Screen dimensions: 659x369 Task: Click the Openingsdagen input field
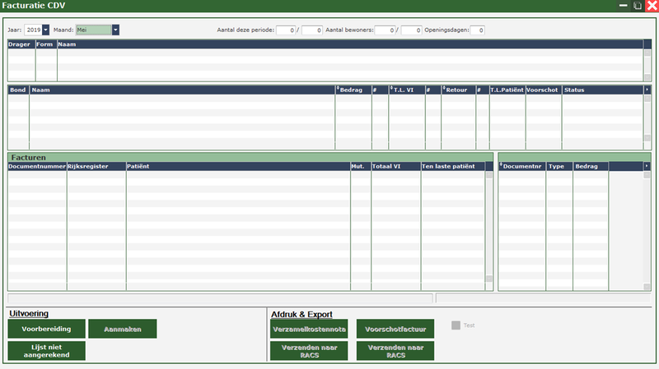(477, 30)
